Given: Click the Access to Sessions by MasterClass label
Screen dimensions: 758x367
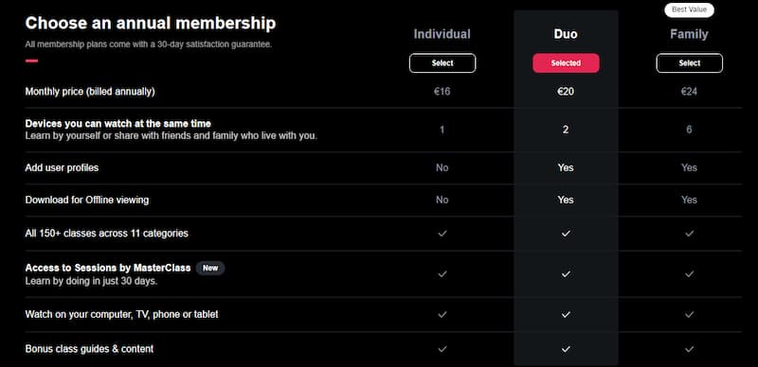Looking at the screenshot, I should coord(108,268).
